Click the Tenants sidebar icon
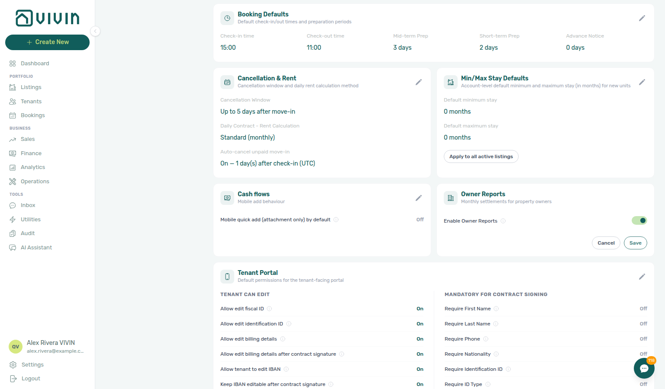Image resolution: width=665 pixels, height=389 pixels. click(x=13, y=102)
